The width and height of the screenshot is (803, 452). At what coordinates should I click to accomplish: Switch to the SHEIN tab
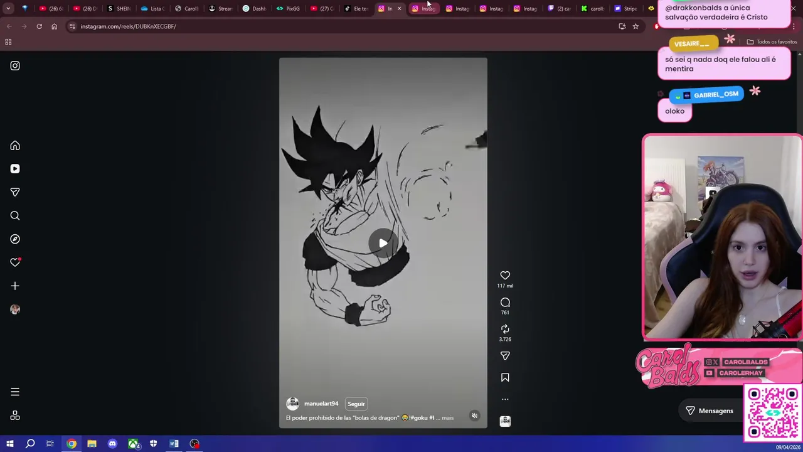point(119,8)
